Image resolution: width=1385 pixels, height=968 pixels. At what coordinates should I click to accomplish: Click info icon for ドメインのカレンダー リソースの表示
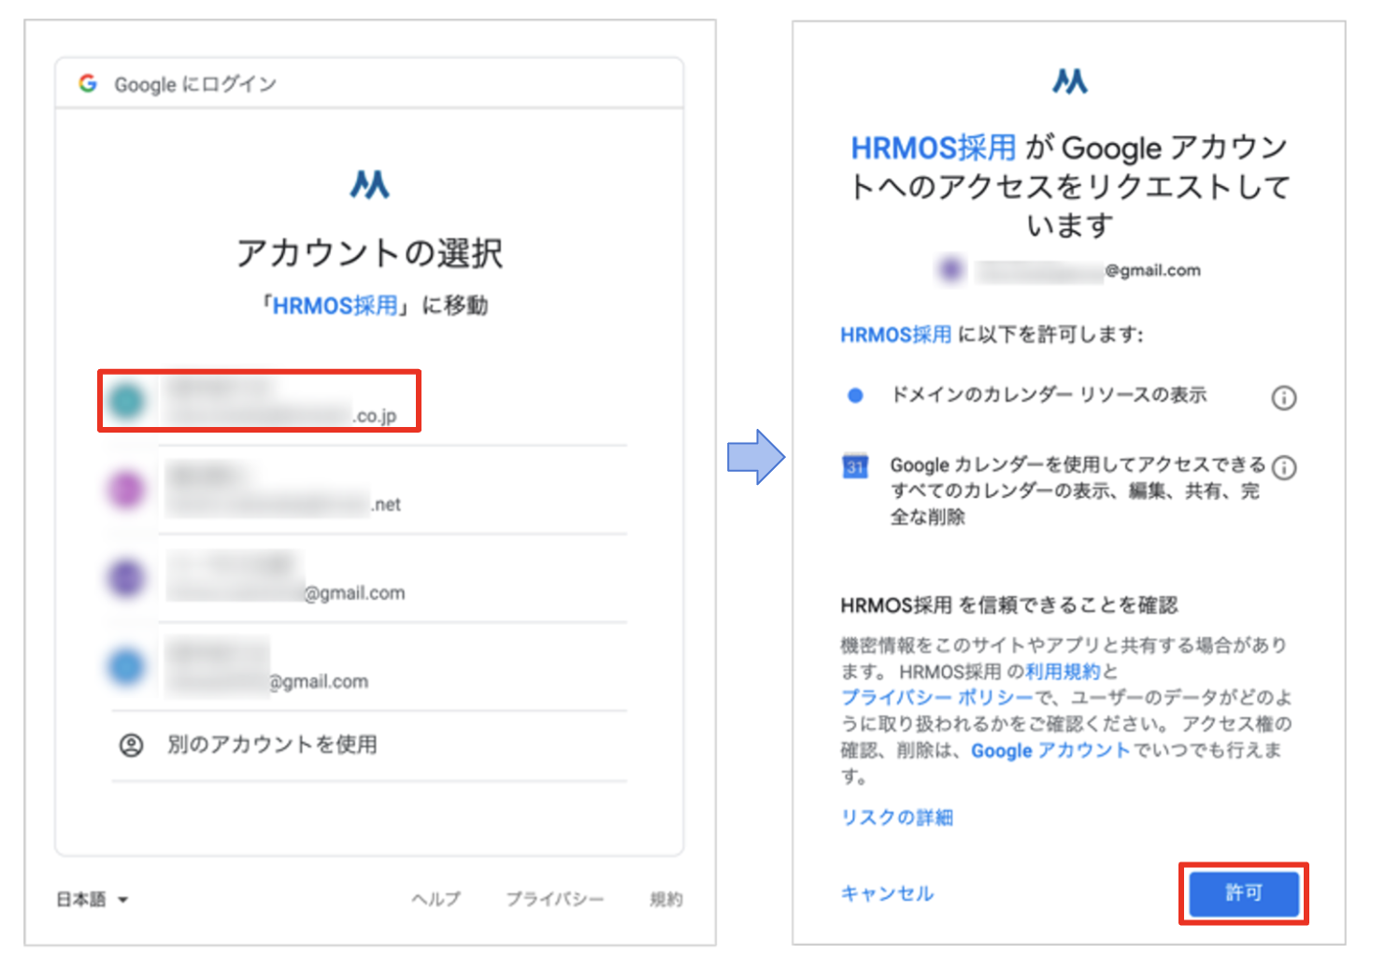pos(1284,398)
